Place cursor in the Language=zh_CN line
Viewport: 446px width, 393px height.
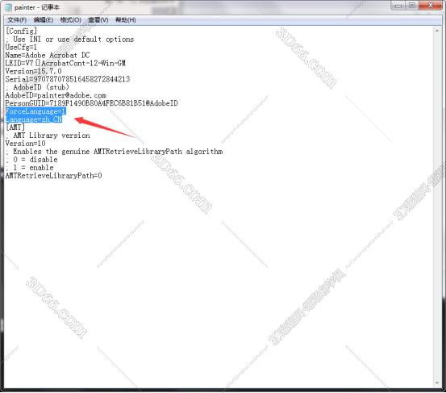(34, 119)
